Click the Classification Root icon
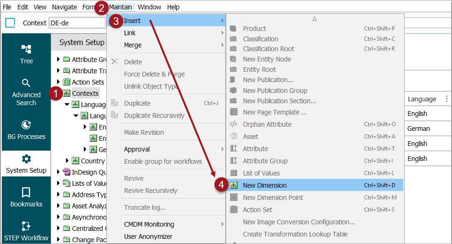Screen dimensions: 452x244 coord(233,49)
